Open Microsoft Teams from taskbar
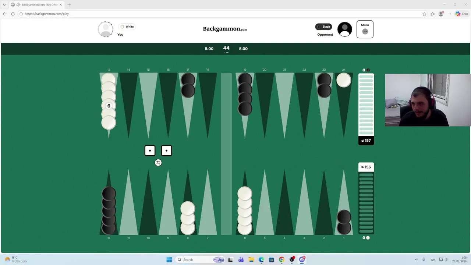Image resolution: width=471 pixels, height=265 pixels. 241,259
